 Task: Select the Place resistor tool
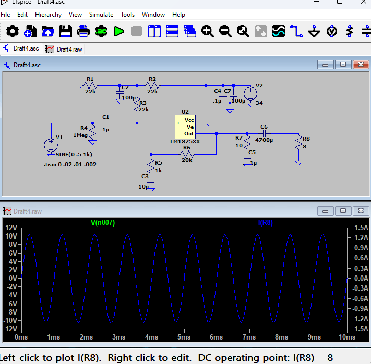350,31
